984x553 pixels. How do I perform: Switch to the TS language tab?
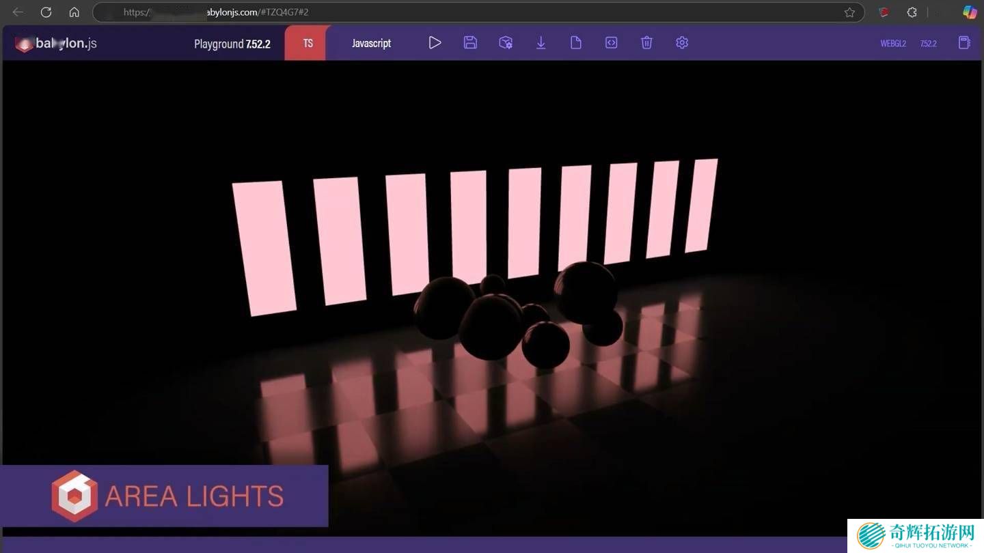point(307,43)
